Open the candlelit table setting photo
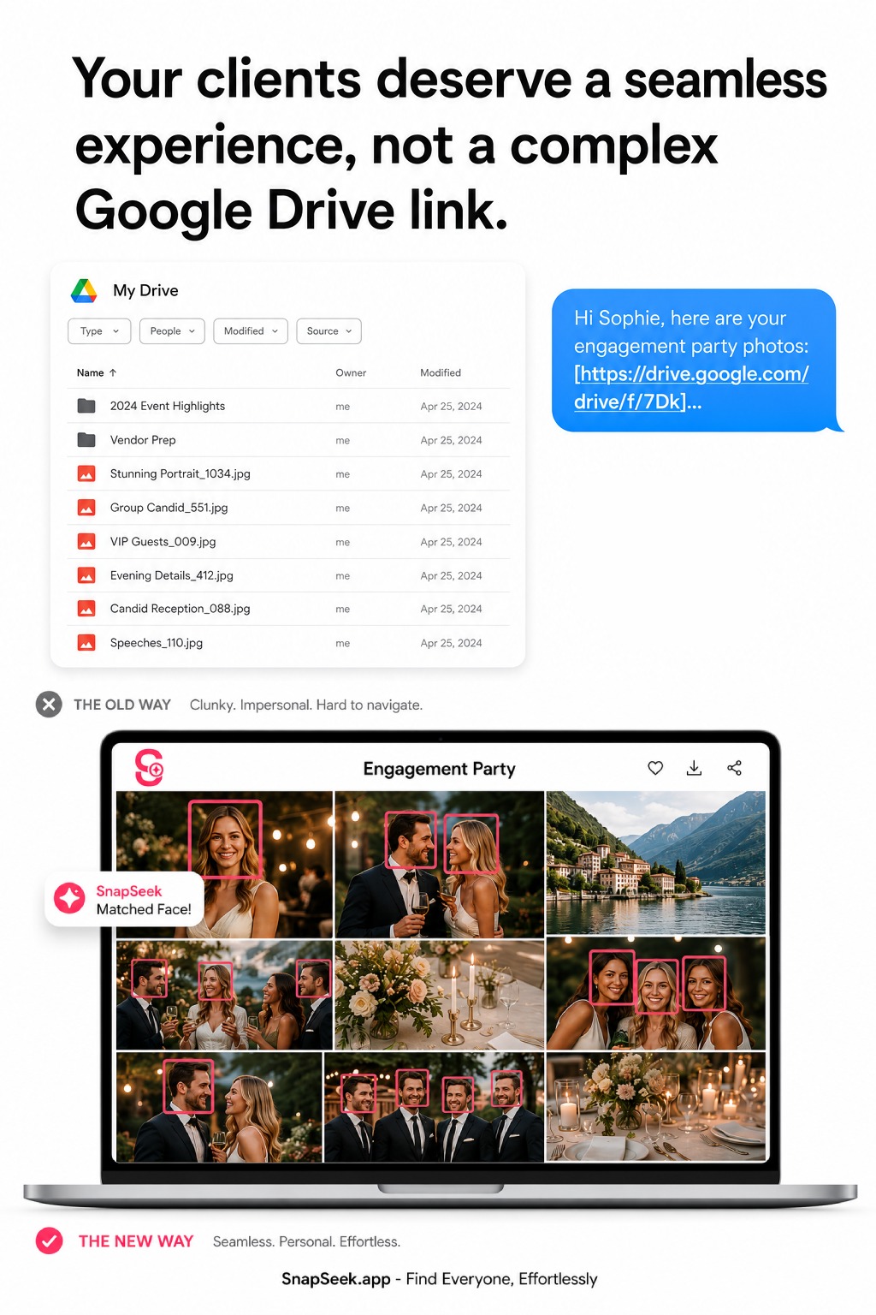Viewport: 876px width, 1315px height. (x=656, y=1108)
